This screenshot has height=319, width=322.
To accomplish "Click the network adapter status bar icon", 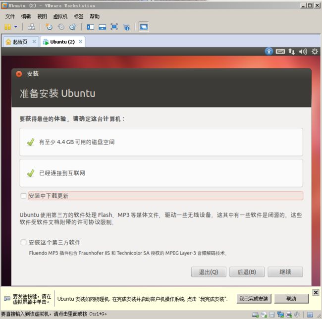I will pos(280,315).
